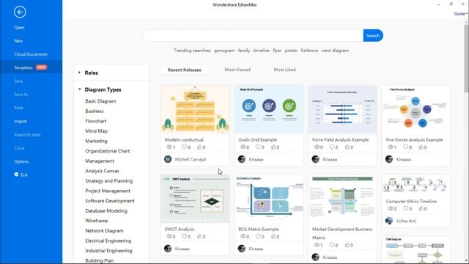The image size is (469, 264).
Task: Select Wireframe diagram type
Action: (x=96, y=221)
